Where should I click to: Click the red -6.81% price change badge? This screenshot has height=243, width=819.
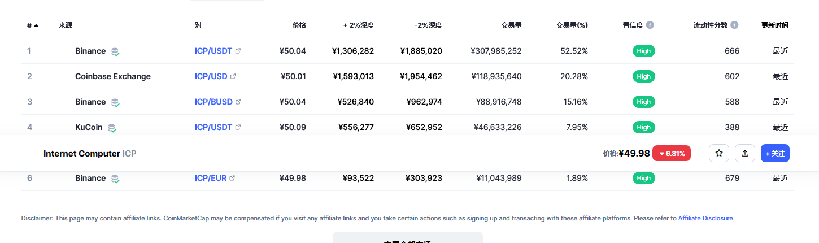[x=672, y=153]
